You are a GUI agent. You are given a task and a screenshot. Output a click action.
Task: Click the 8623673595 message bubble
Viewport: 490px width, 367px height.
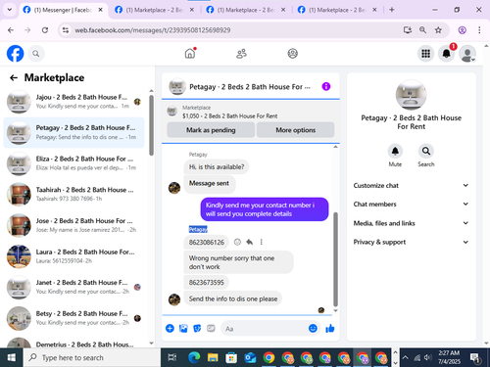tap(207, 283)
